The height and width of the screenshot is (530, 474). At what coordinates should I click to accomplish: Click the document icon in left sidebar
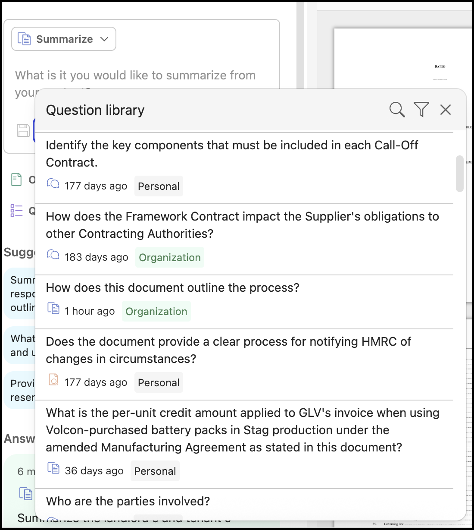coord(16,179)
